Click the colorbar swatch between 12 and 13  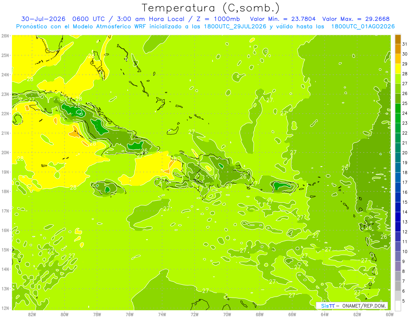398,227
